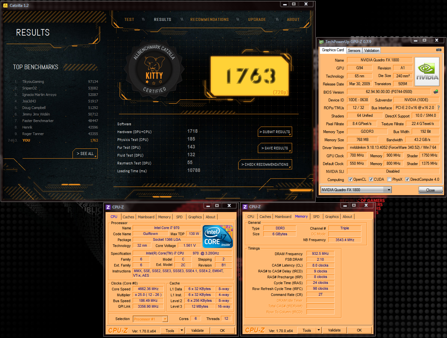447x338 pixels.
Task: Open the Mainboard tab in left CPU-Z
Action: (x=146, y=217)
